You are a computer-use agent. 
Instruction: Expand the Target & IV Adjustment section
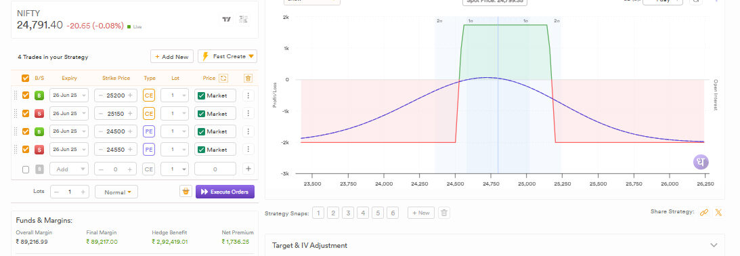tap(495, 245)
